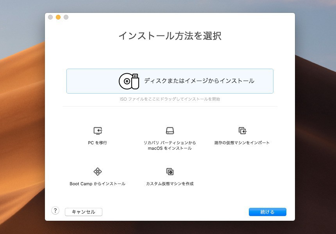The width and height of the screenshot is (336, 234).
Task: Select Boot Camp からインストール label
Action: [x=98, y=184]
